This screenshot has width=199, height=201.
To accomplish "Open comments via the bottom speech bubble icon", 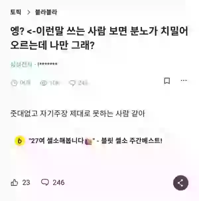I will point(45,182).
